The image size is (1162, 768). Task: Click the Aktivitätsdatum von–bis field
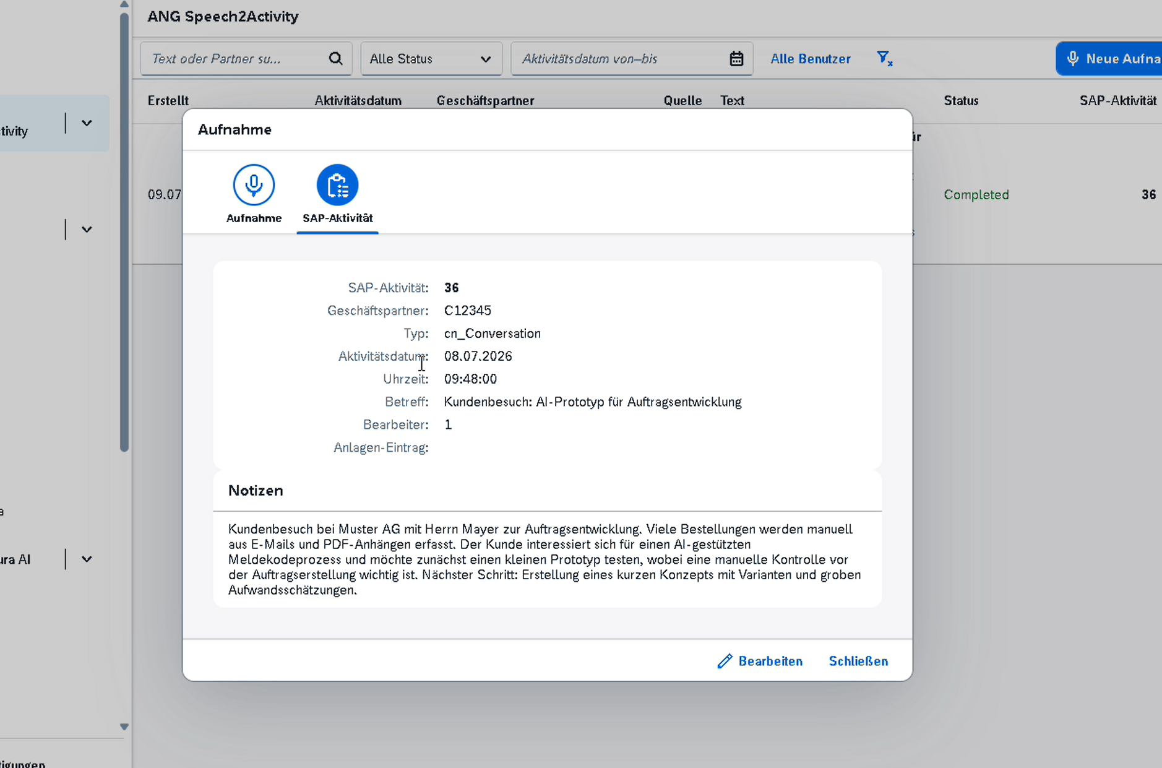click(x=632, y=59)
